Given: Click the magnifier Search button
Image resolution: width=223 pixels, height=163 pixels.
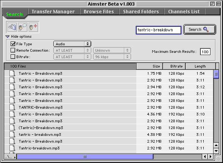Looking at the screenshot, I should pyautogui.click(x=200, y=29).
